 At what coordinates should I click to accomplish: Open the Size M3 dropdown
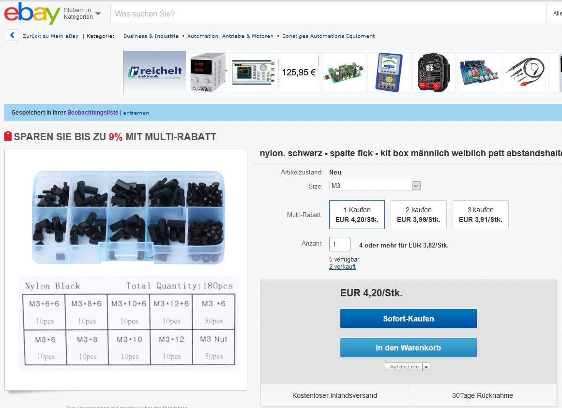click(375, 186)
